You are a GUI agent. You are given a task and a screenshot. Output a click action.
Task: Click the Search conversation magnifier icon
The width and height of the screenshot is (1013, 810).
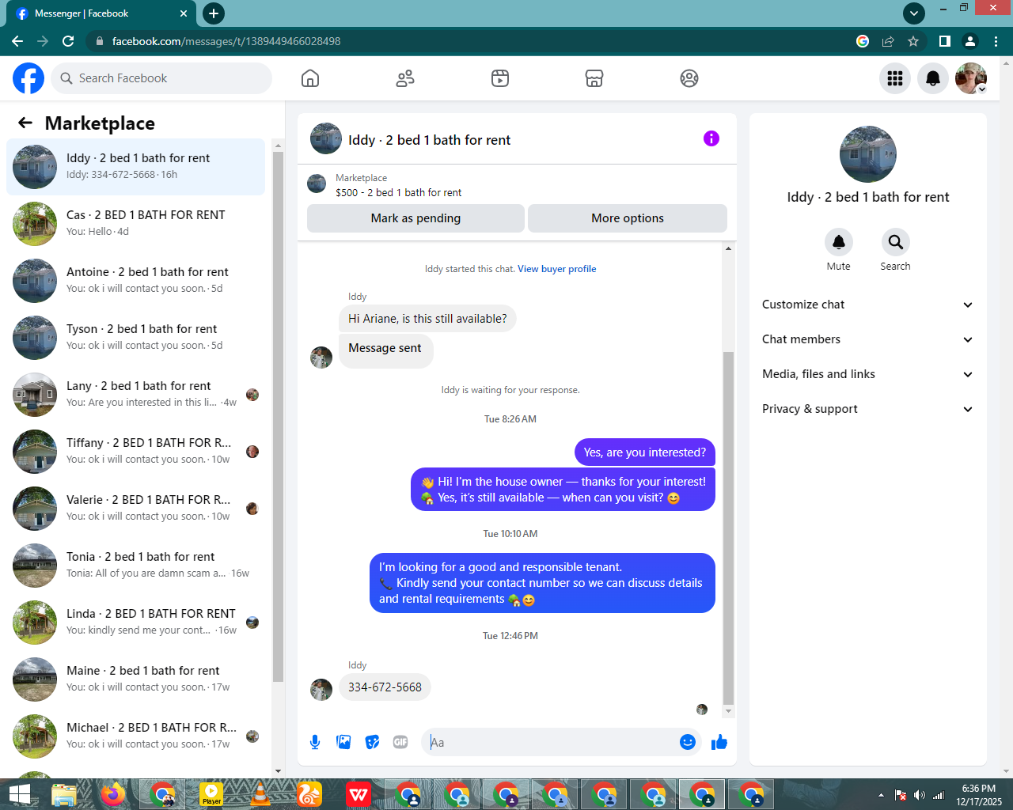pos(896,242)
